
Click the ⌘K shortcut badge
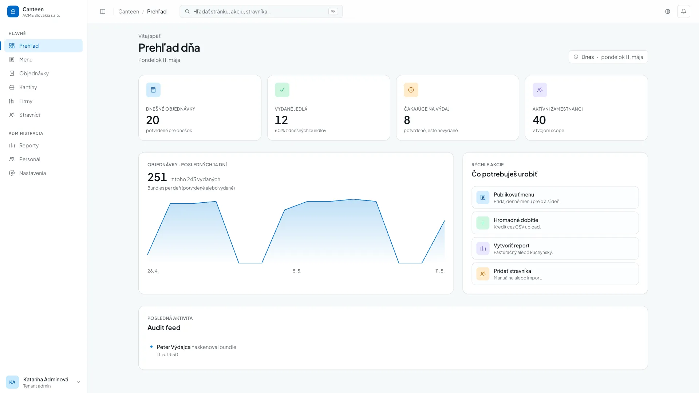333,12
